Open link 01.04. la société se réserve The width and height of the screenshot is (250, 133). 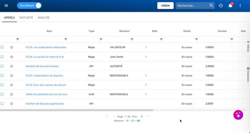tap(45, 57)
